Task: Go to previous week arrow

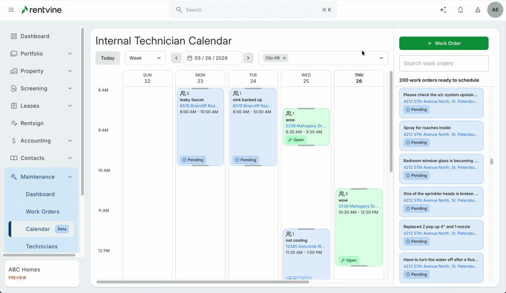Action: [176, 58]
